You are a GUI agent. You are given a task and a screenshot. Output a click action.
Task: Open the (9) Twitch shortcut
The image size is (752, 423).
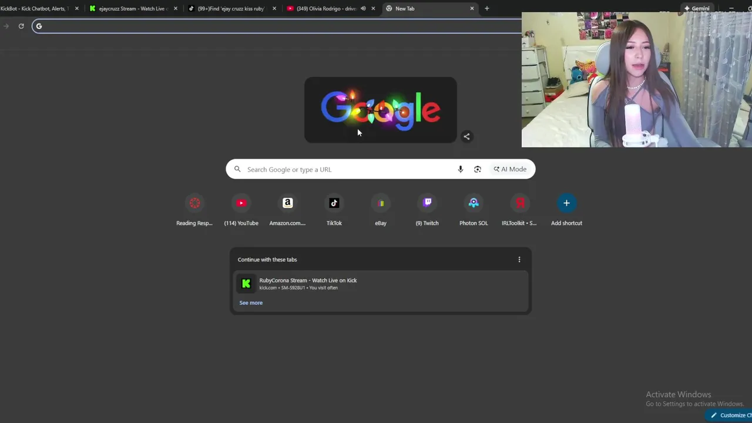click(427, 210)
